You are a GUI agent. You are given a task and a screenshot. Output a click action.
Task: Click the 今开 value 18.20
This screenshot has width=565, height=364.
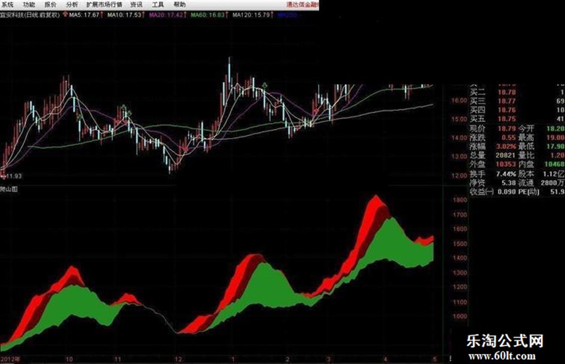click(555, 129)
